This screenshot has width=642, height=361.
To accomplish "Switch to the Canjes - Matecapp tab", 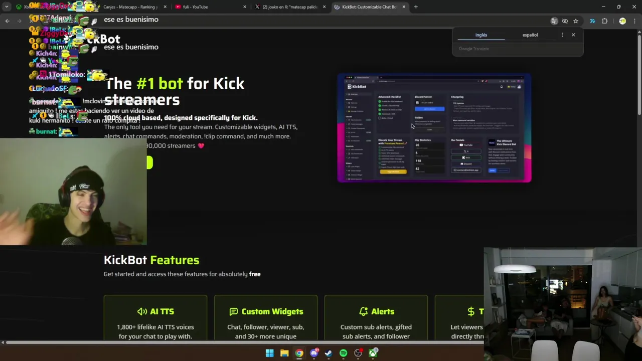I will (130, 7).
